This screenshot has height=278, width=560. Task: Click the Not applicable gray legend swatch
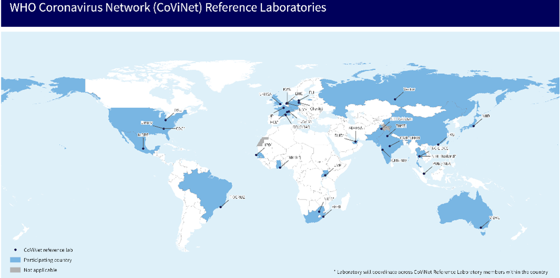(x=15, y=270)
